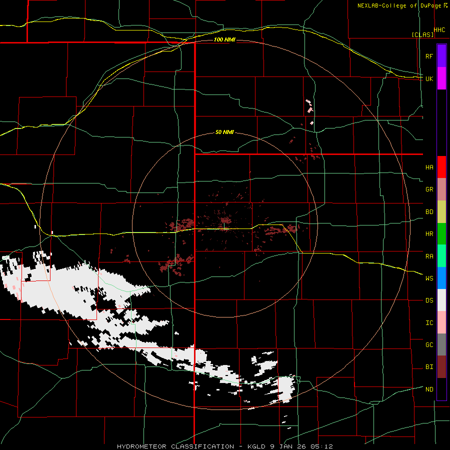Click the IC legend label
450x450 pixels.
pos(429,323)
